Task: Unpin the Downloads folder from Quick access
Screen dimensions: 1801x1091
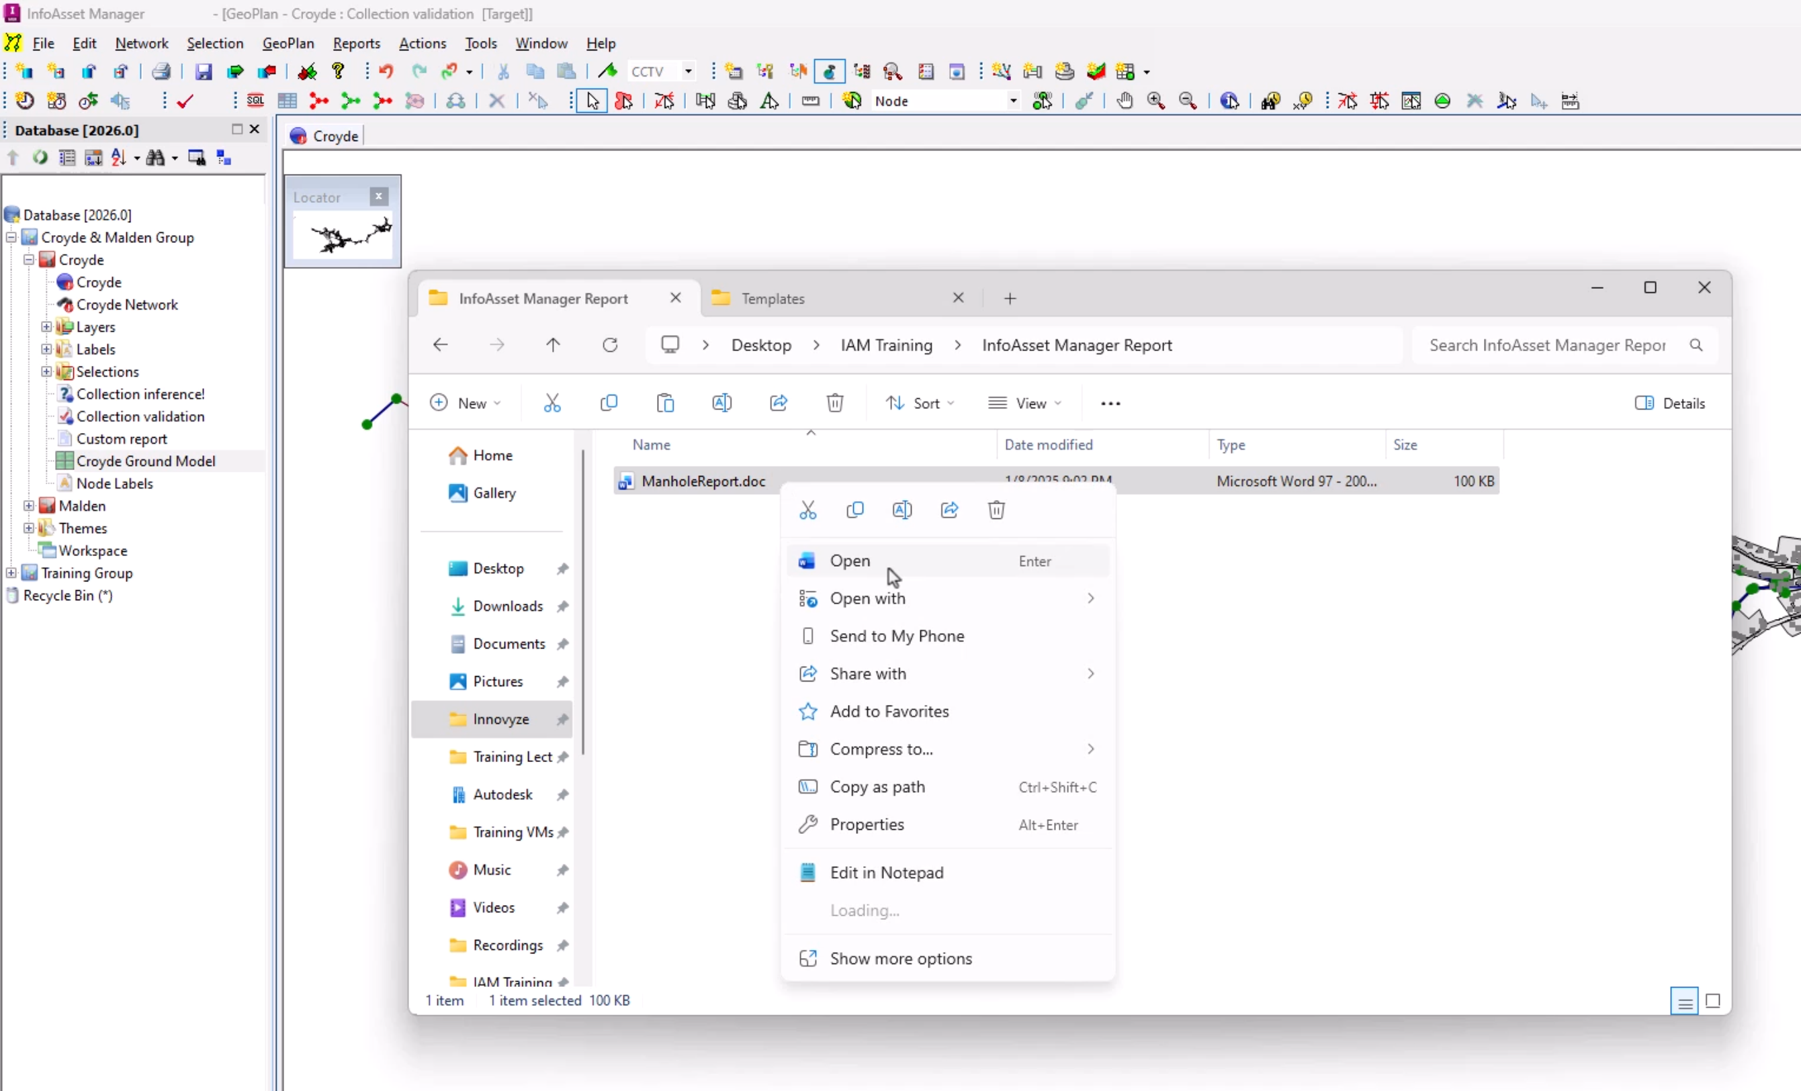Action: [563, 606]
